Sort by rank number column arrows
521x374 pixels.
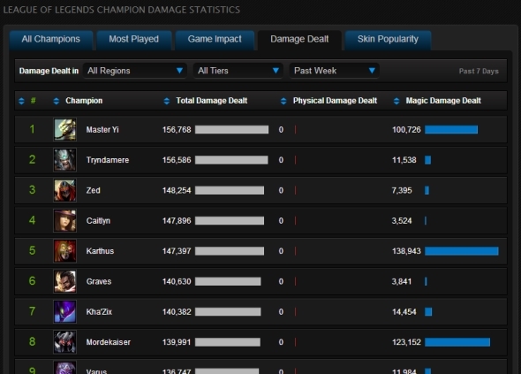(x=21, y=101)
